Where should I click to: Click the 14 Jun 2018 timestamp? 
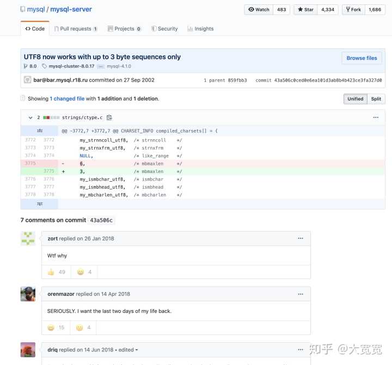pos(99,350)
